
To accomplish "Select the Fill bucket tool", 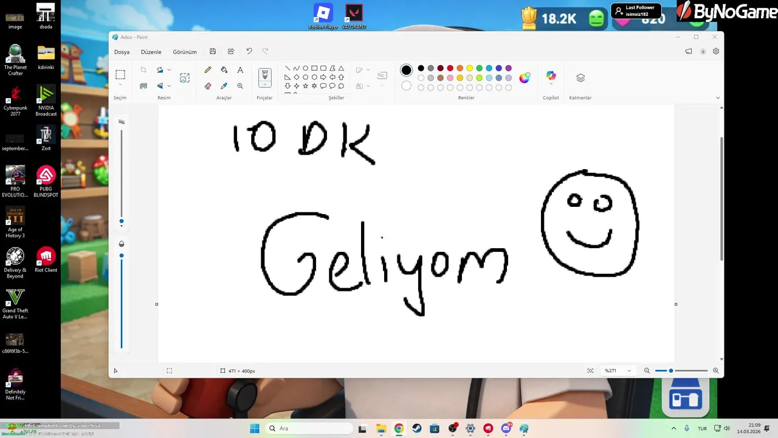I will point(224,70).
